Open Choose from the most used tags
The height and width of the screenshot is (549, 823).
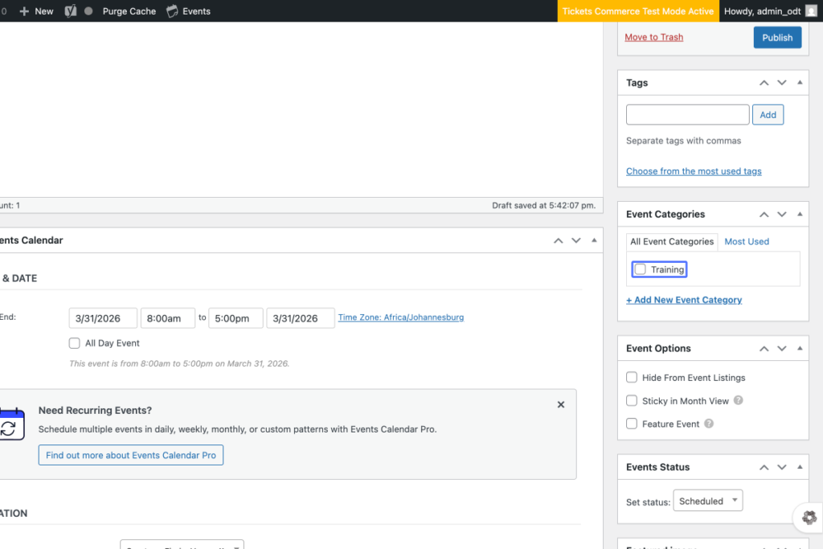pyautogui.click(x=694, y=171)
